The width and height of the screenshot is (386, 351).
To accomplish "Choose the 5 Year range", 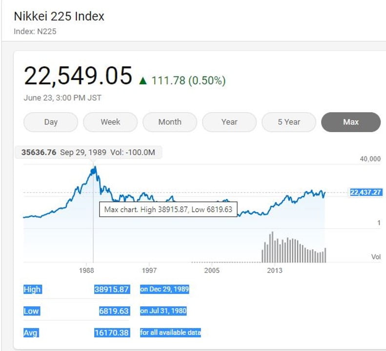I will 289,122.
